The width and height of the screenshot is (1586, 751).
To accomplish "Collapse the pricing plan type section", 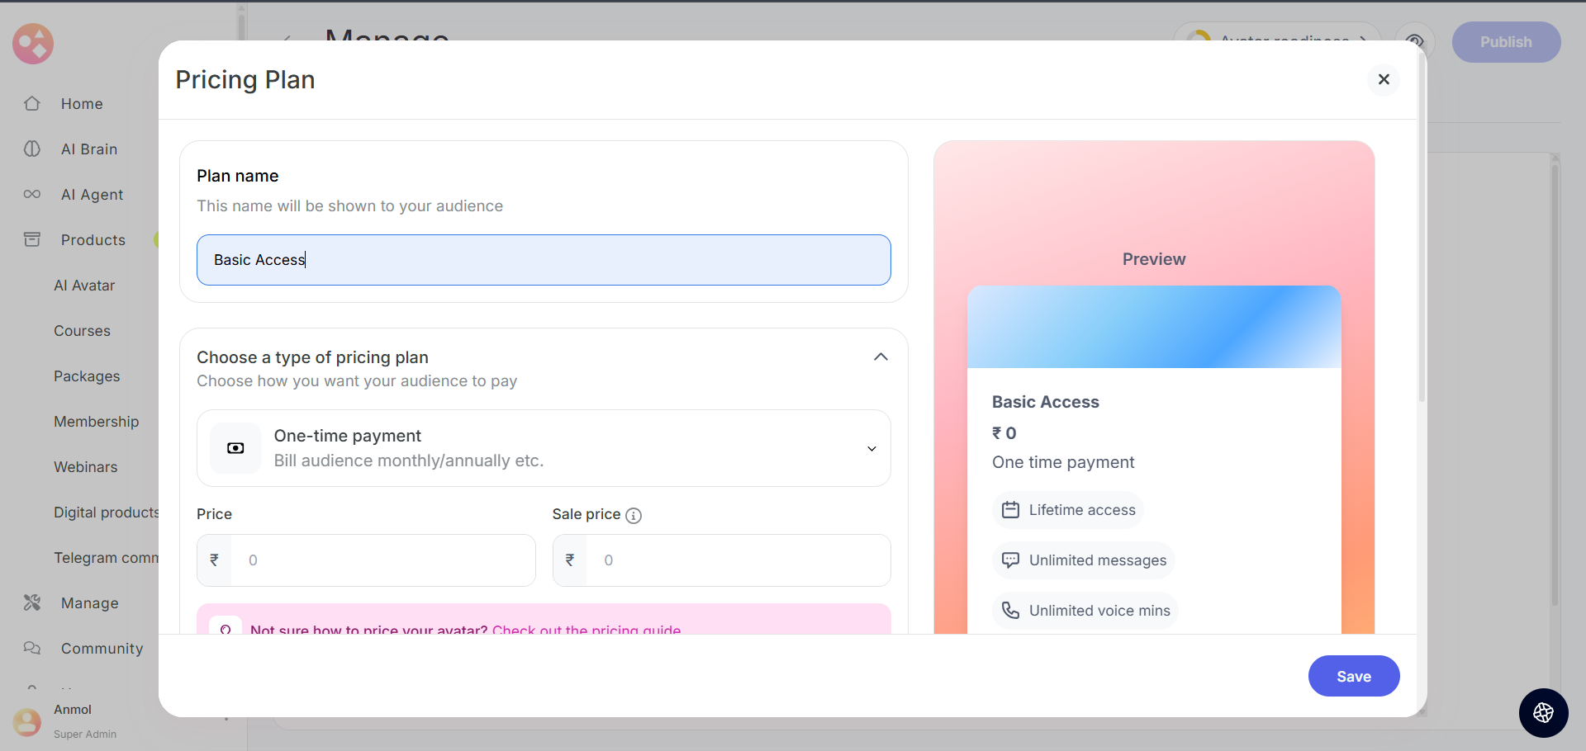I will tap(881, 357).
